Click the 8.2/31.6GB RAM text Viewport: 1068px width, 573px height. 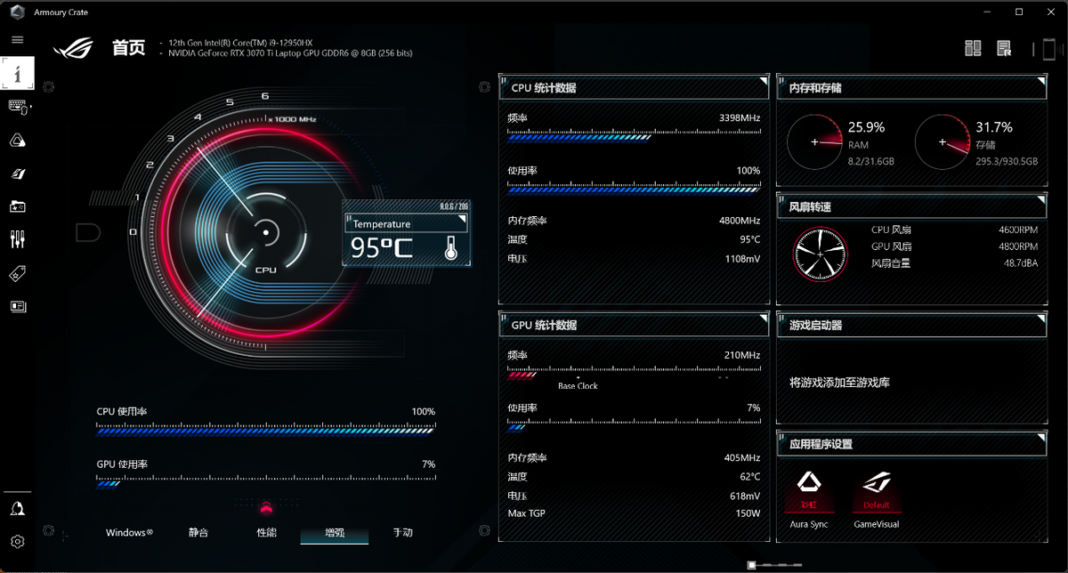(x=871, y=162)
